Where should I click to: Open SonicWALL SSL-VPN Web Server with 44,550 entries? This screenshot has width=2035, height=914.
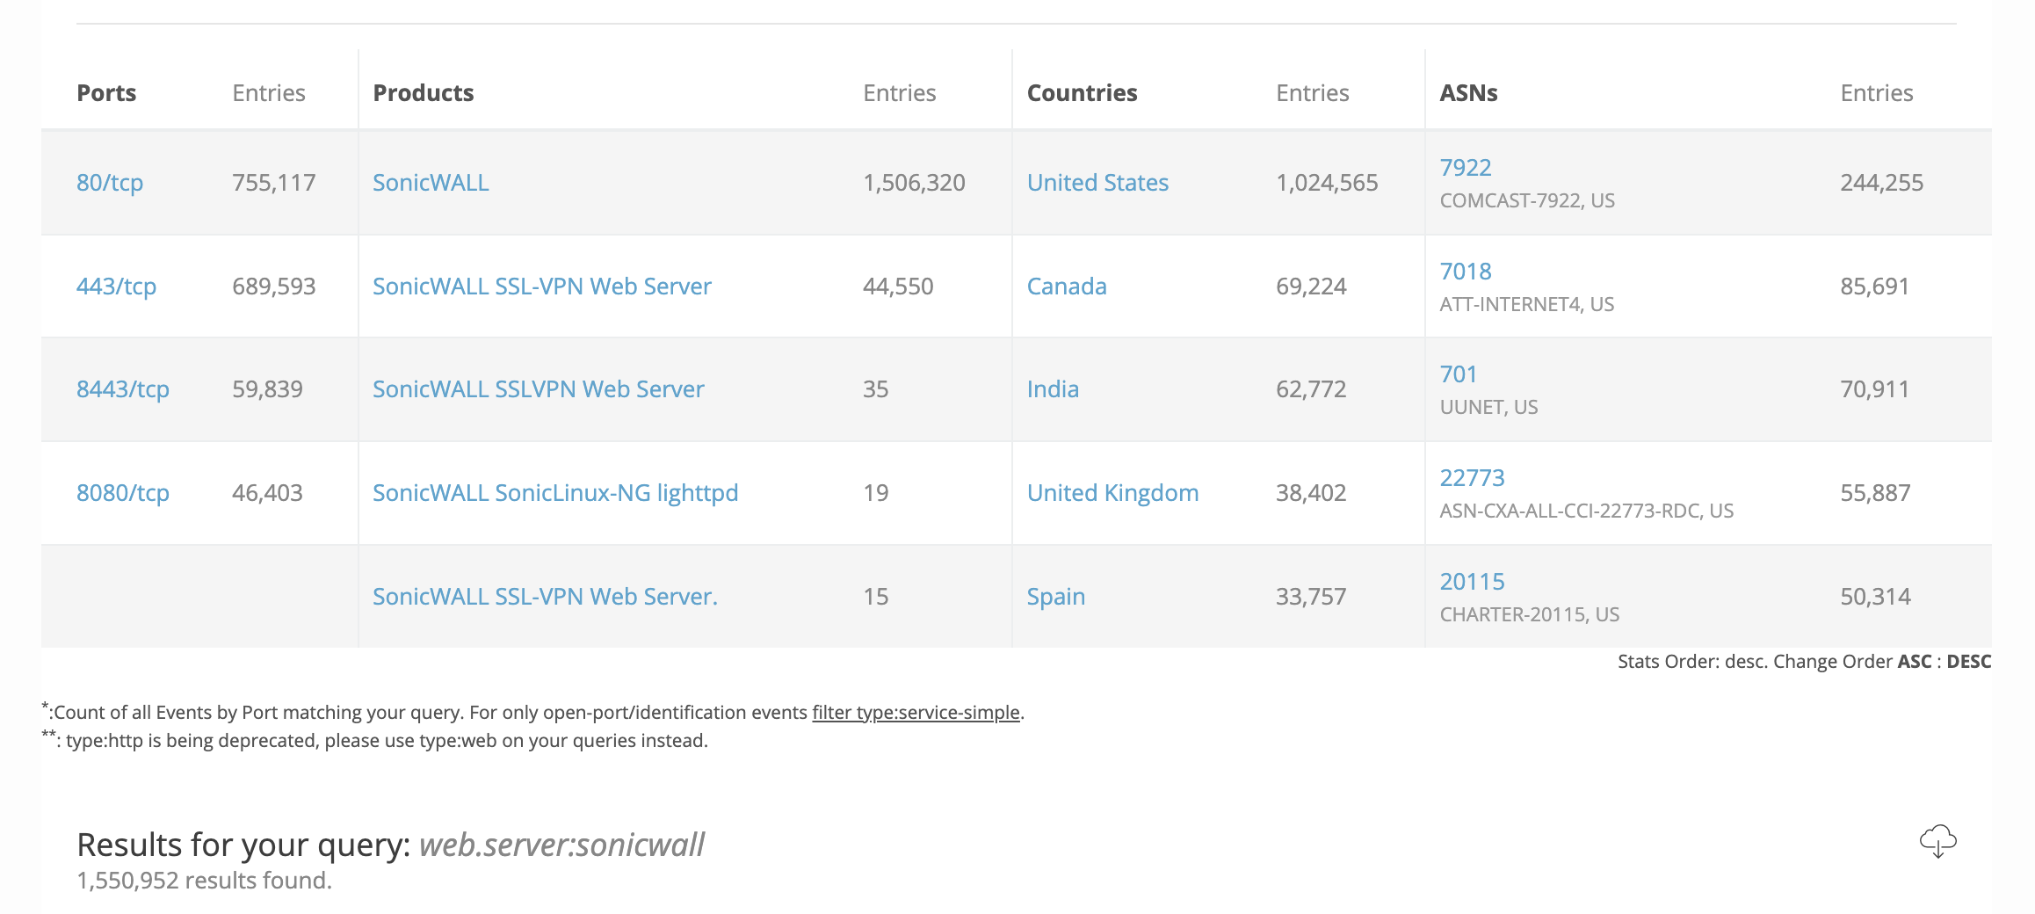tap(542, 287)
